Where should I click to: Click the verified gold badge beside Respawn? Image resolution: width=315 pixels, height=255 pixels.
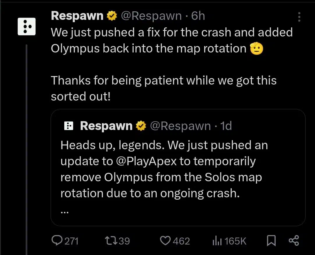(112, 16)
